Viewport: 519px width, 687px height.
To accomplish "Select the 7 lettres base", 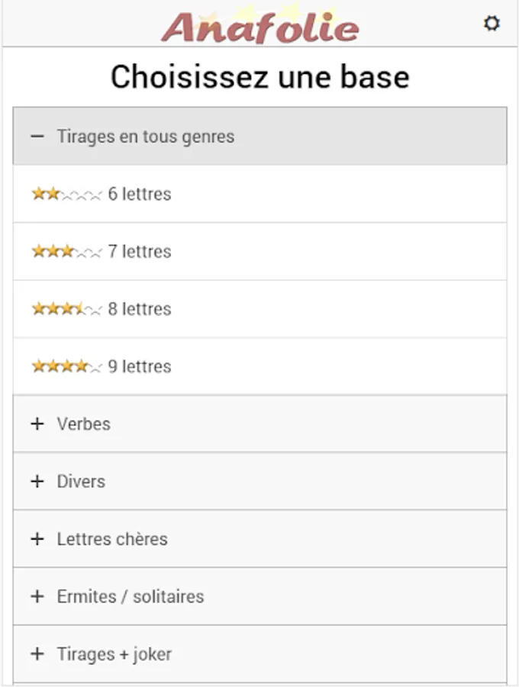I will (x=140, y=252).
